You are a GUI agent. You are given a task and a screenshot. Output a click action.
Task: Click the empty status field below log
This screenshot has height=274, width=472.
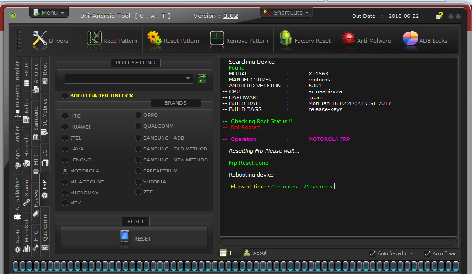coord(338,242)
